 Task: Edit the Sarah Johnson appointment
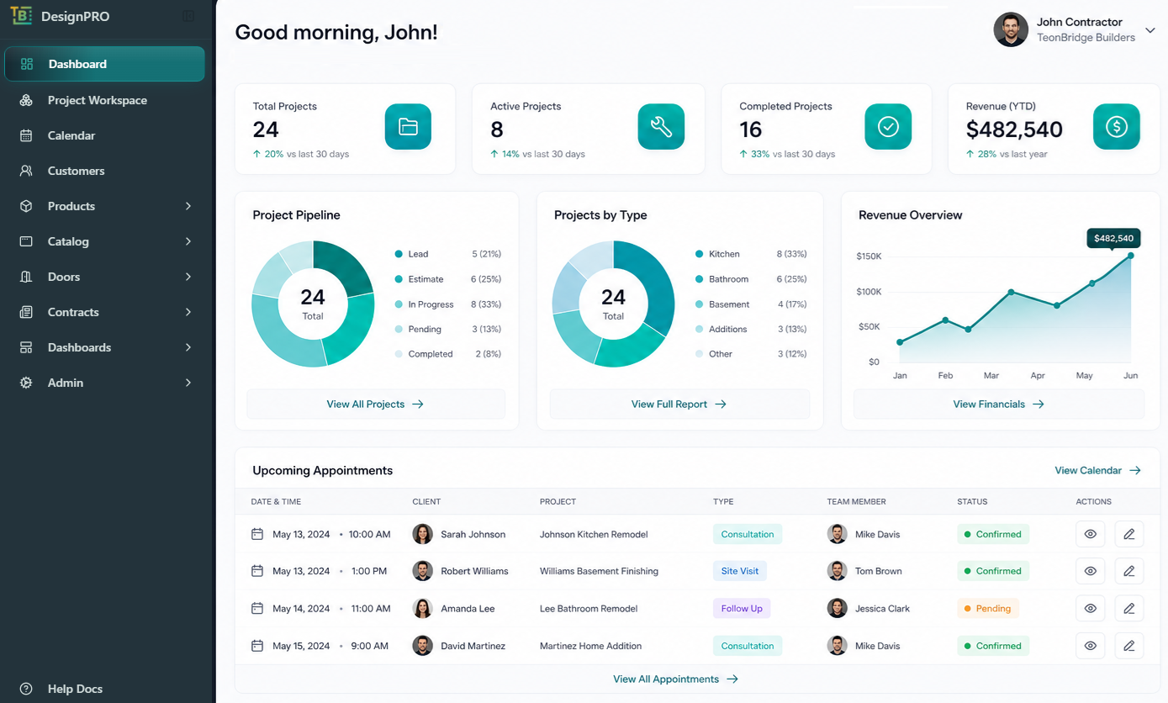(1129, 534)
